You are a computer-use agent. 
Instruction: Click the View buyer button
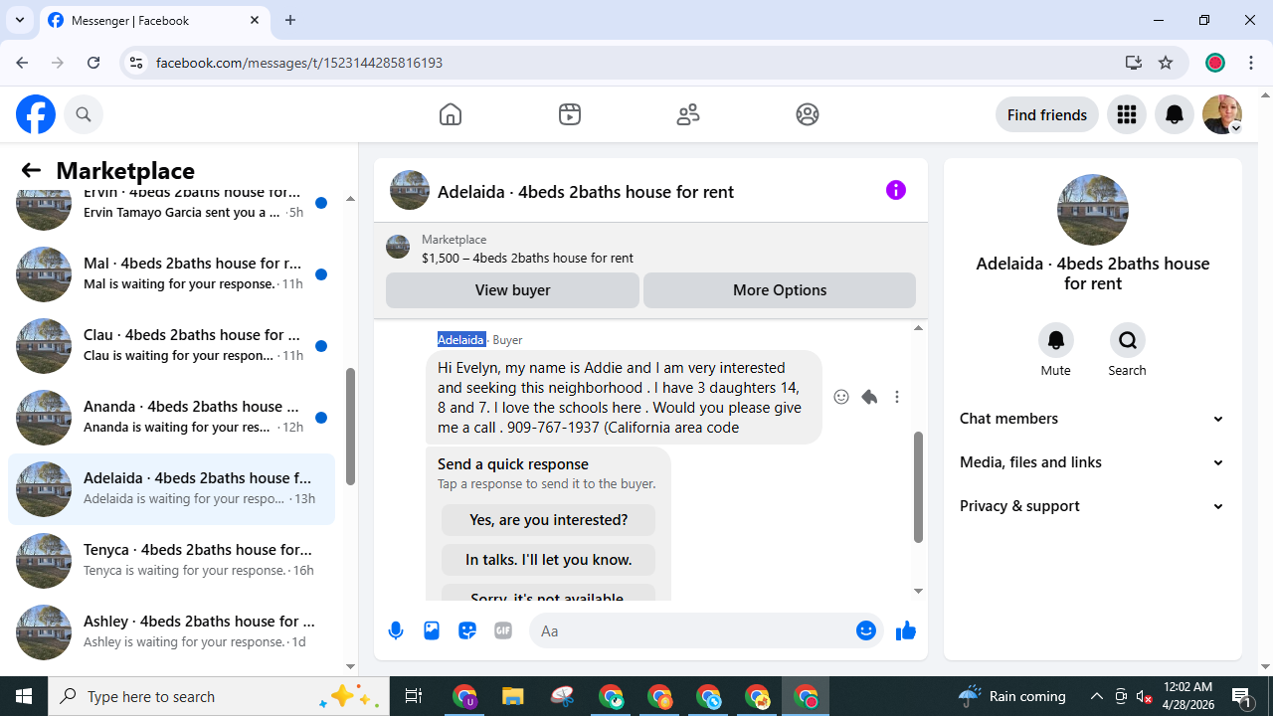(x=512, y=290)
